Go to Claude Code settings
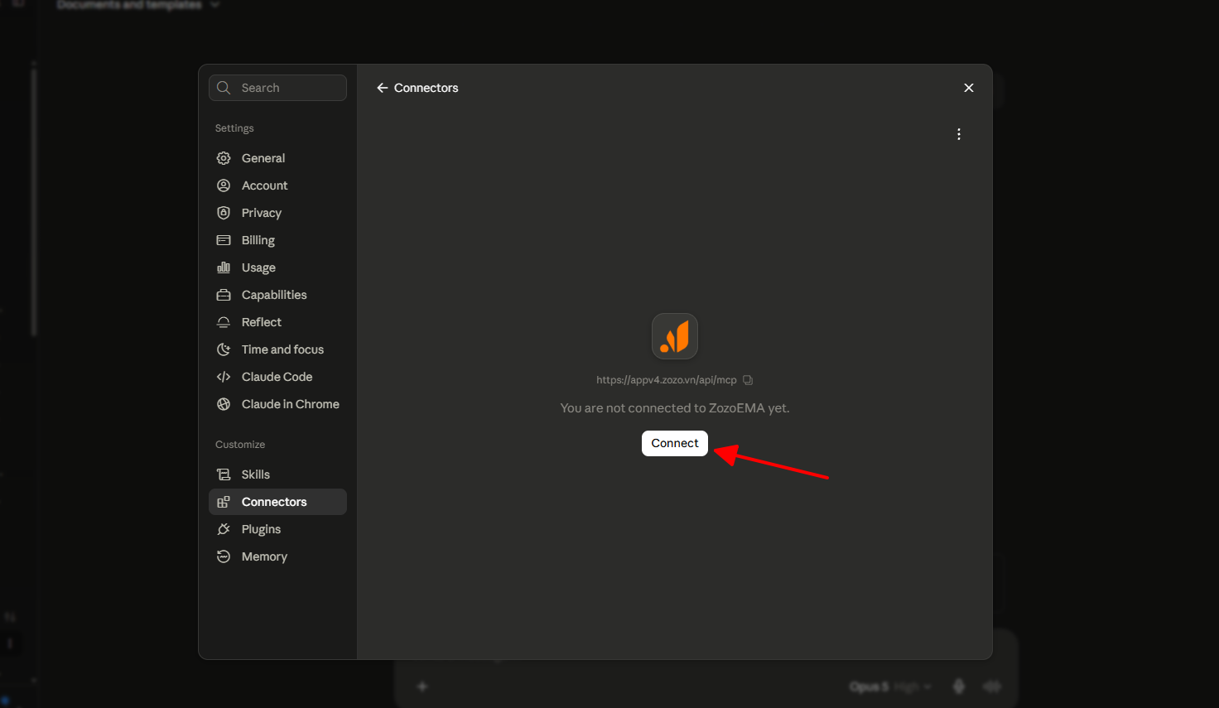 277,377
